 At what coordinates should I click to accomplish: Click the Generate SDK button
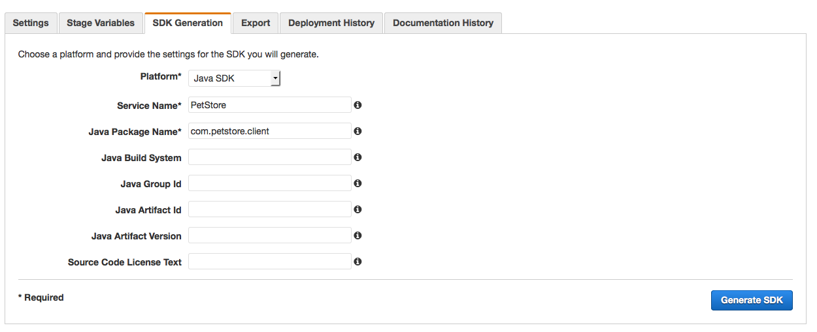(x=752, y=300)
